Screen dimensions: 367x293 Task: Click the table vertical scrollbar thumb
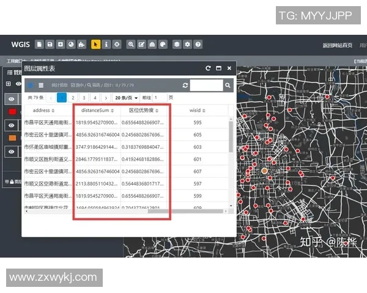click(231, 137)
